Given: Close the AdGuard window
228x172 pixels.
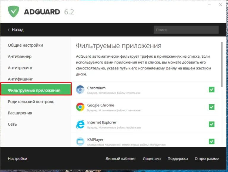Looking at the screenshot, I should tap(221, 5).
